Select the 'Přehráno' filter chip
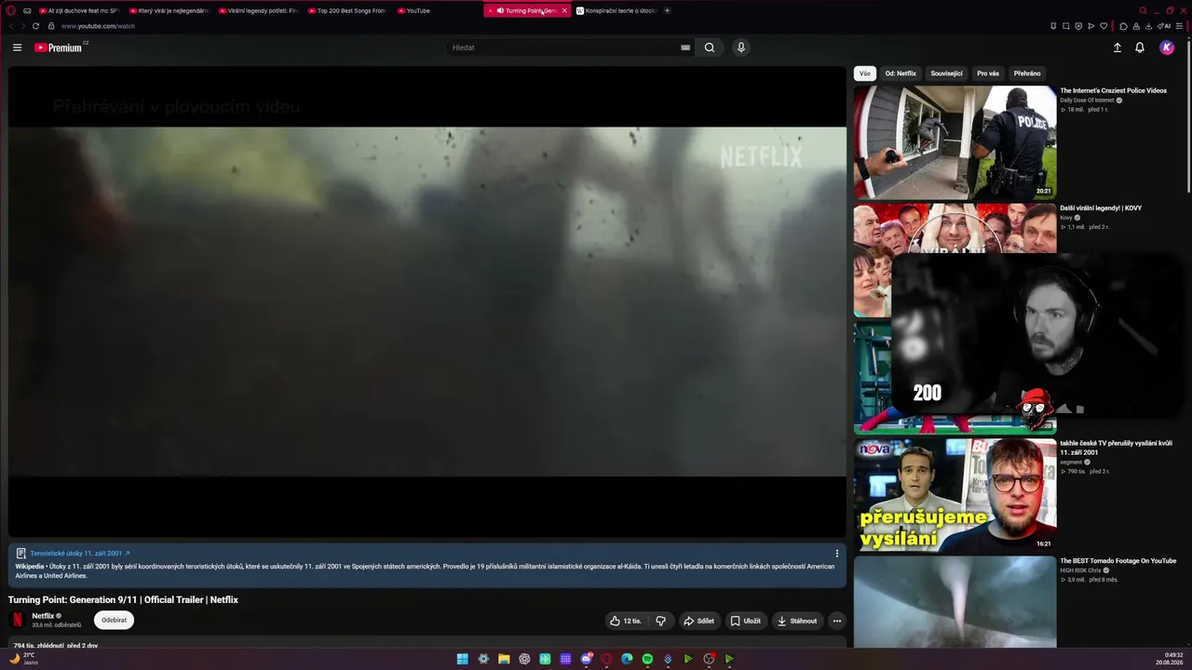Viewport: 1192px width, 670px height. pos(1027,74)
